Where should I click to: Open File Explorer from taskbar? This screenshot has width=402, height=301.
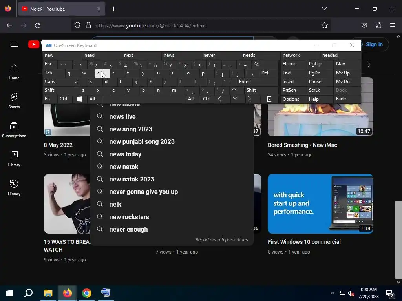coord(48,293)
